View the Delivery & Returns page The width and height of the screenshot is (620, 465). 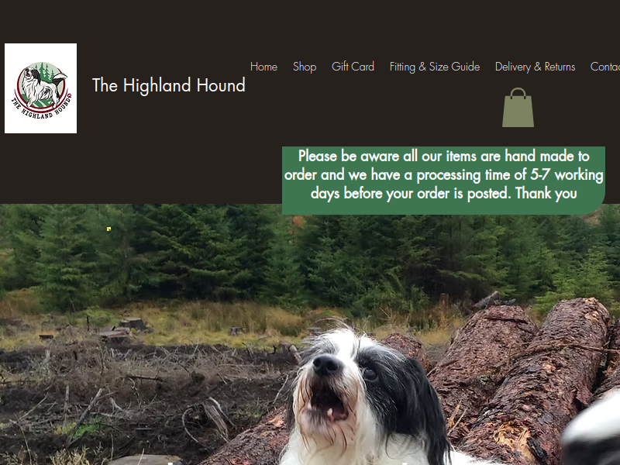(535, 67)
